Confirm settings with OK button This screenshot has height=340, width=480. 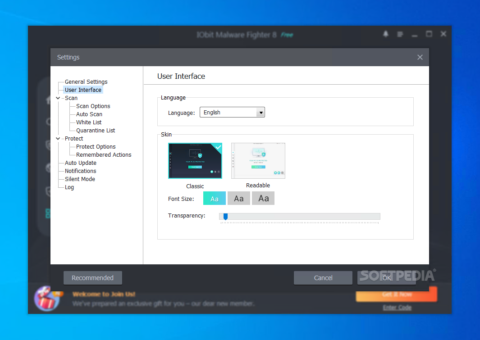pos(387,277)
